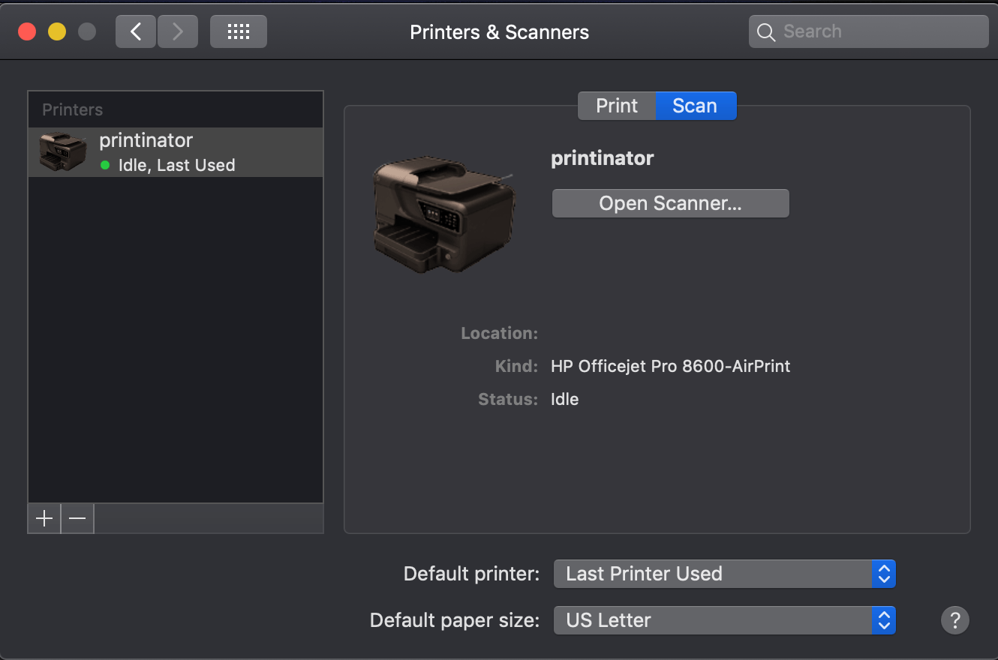
Task: Click the forward navigation arrow
Action: click(177, 31)
